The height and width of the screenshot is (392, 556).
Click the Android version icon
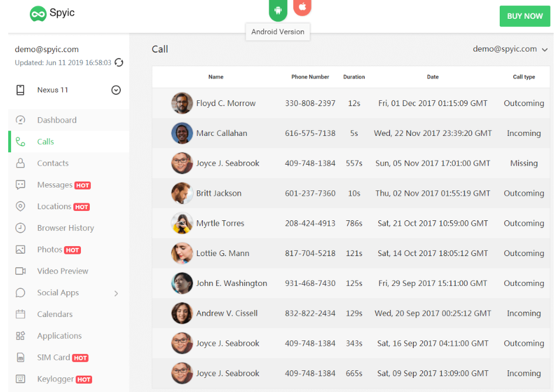click(x=278, y=9)
